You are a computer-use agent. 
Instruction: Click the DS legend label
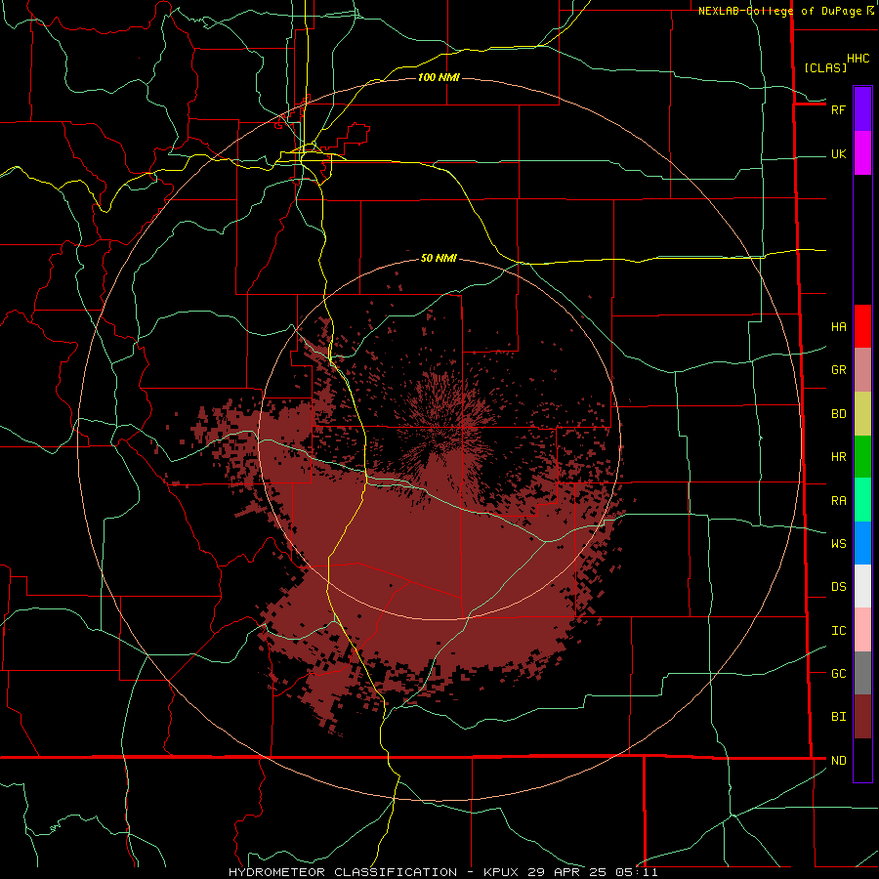[838, 587]
